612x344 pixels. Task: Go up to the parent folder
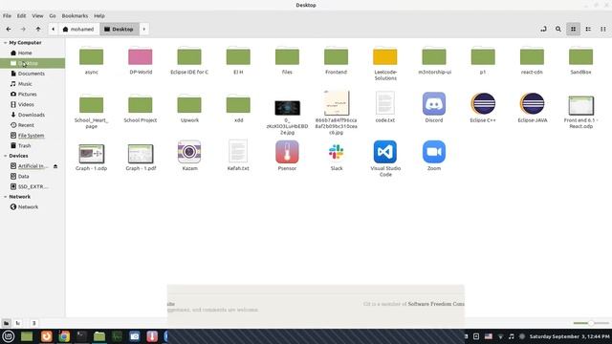click(38, 30)
